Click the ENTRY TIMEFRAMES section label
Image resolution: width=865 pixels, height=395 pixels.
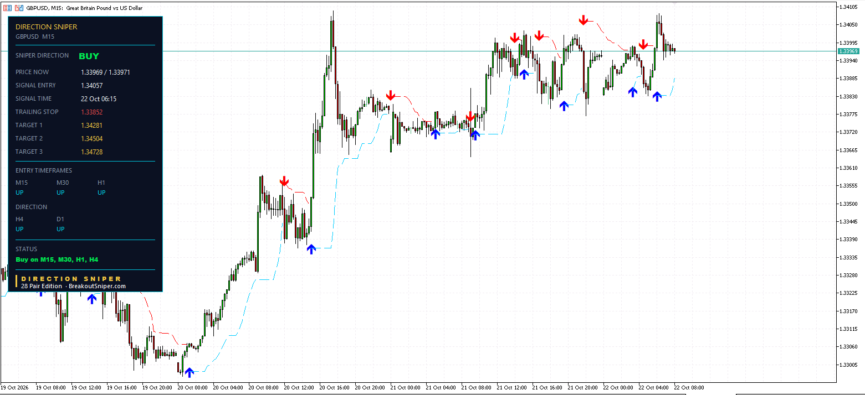(x=44, y=170)
